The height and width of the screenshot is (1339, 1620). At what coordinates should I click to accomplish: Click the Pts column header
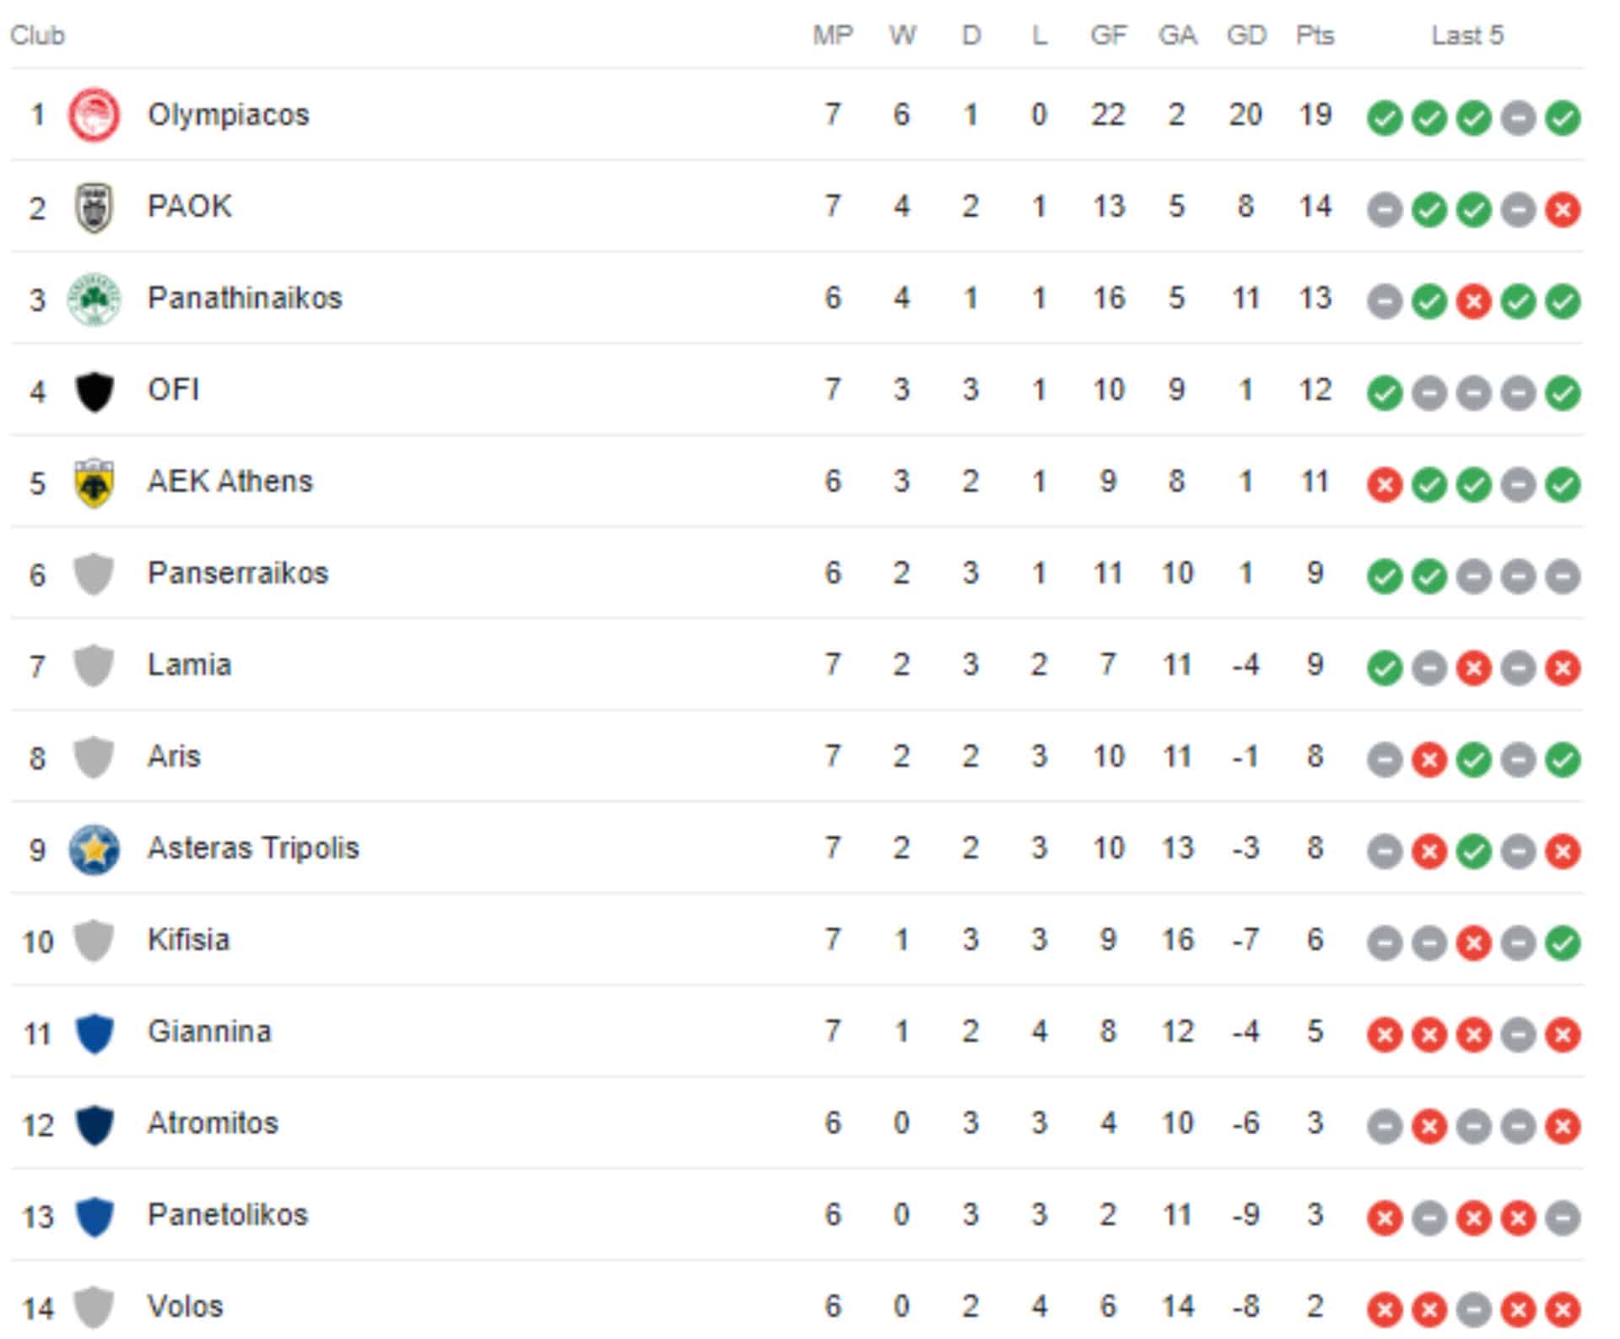1315,35
